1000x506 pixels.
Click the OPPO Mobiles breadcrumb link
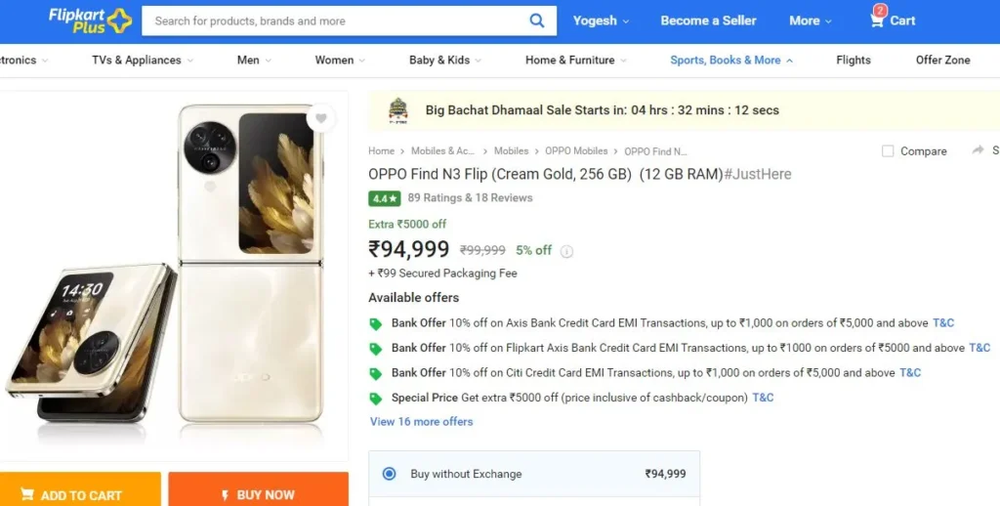(x=576, y=151)
